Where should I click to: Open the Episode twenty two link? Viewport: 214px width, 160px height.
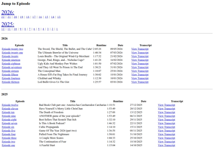coord(12,49)
